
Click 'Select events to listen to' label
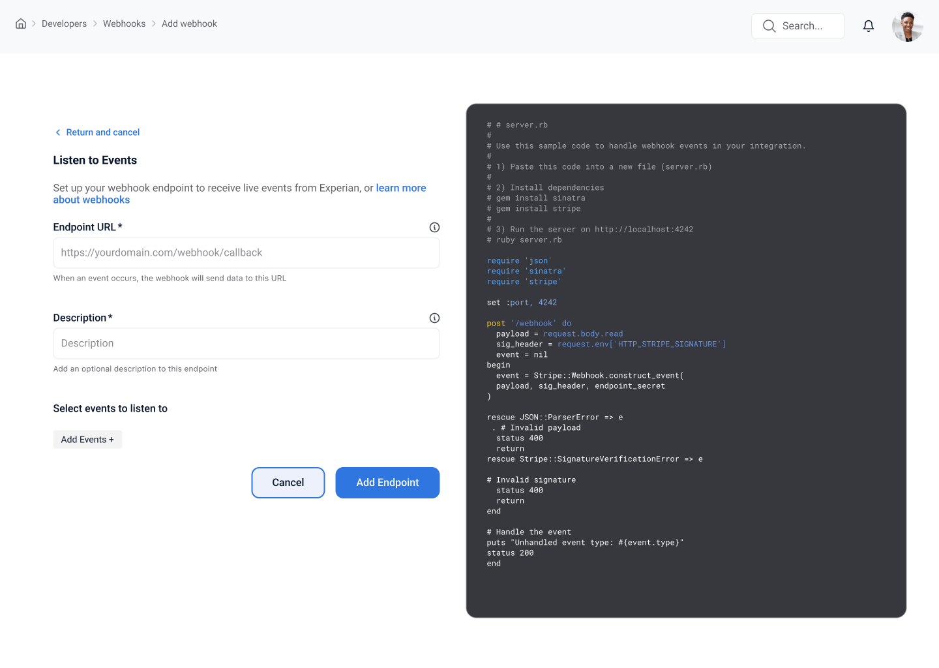[x=110, y=408]
